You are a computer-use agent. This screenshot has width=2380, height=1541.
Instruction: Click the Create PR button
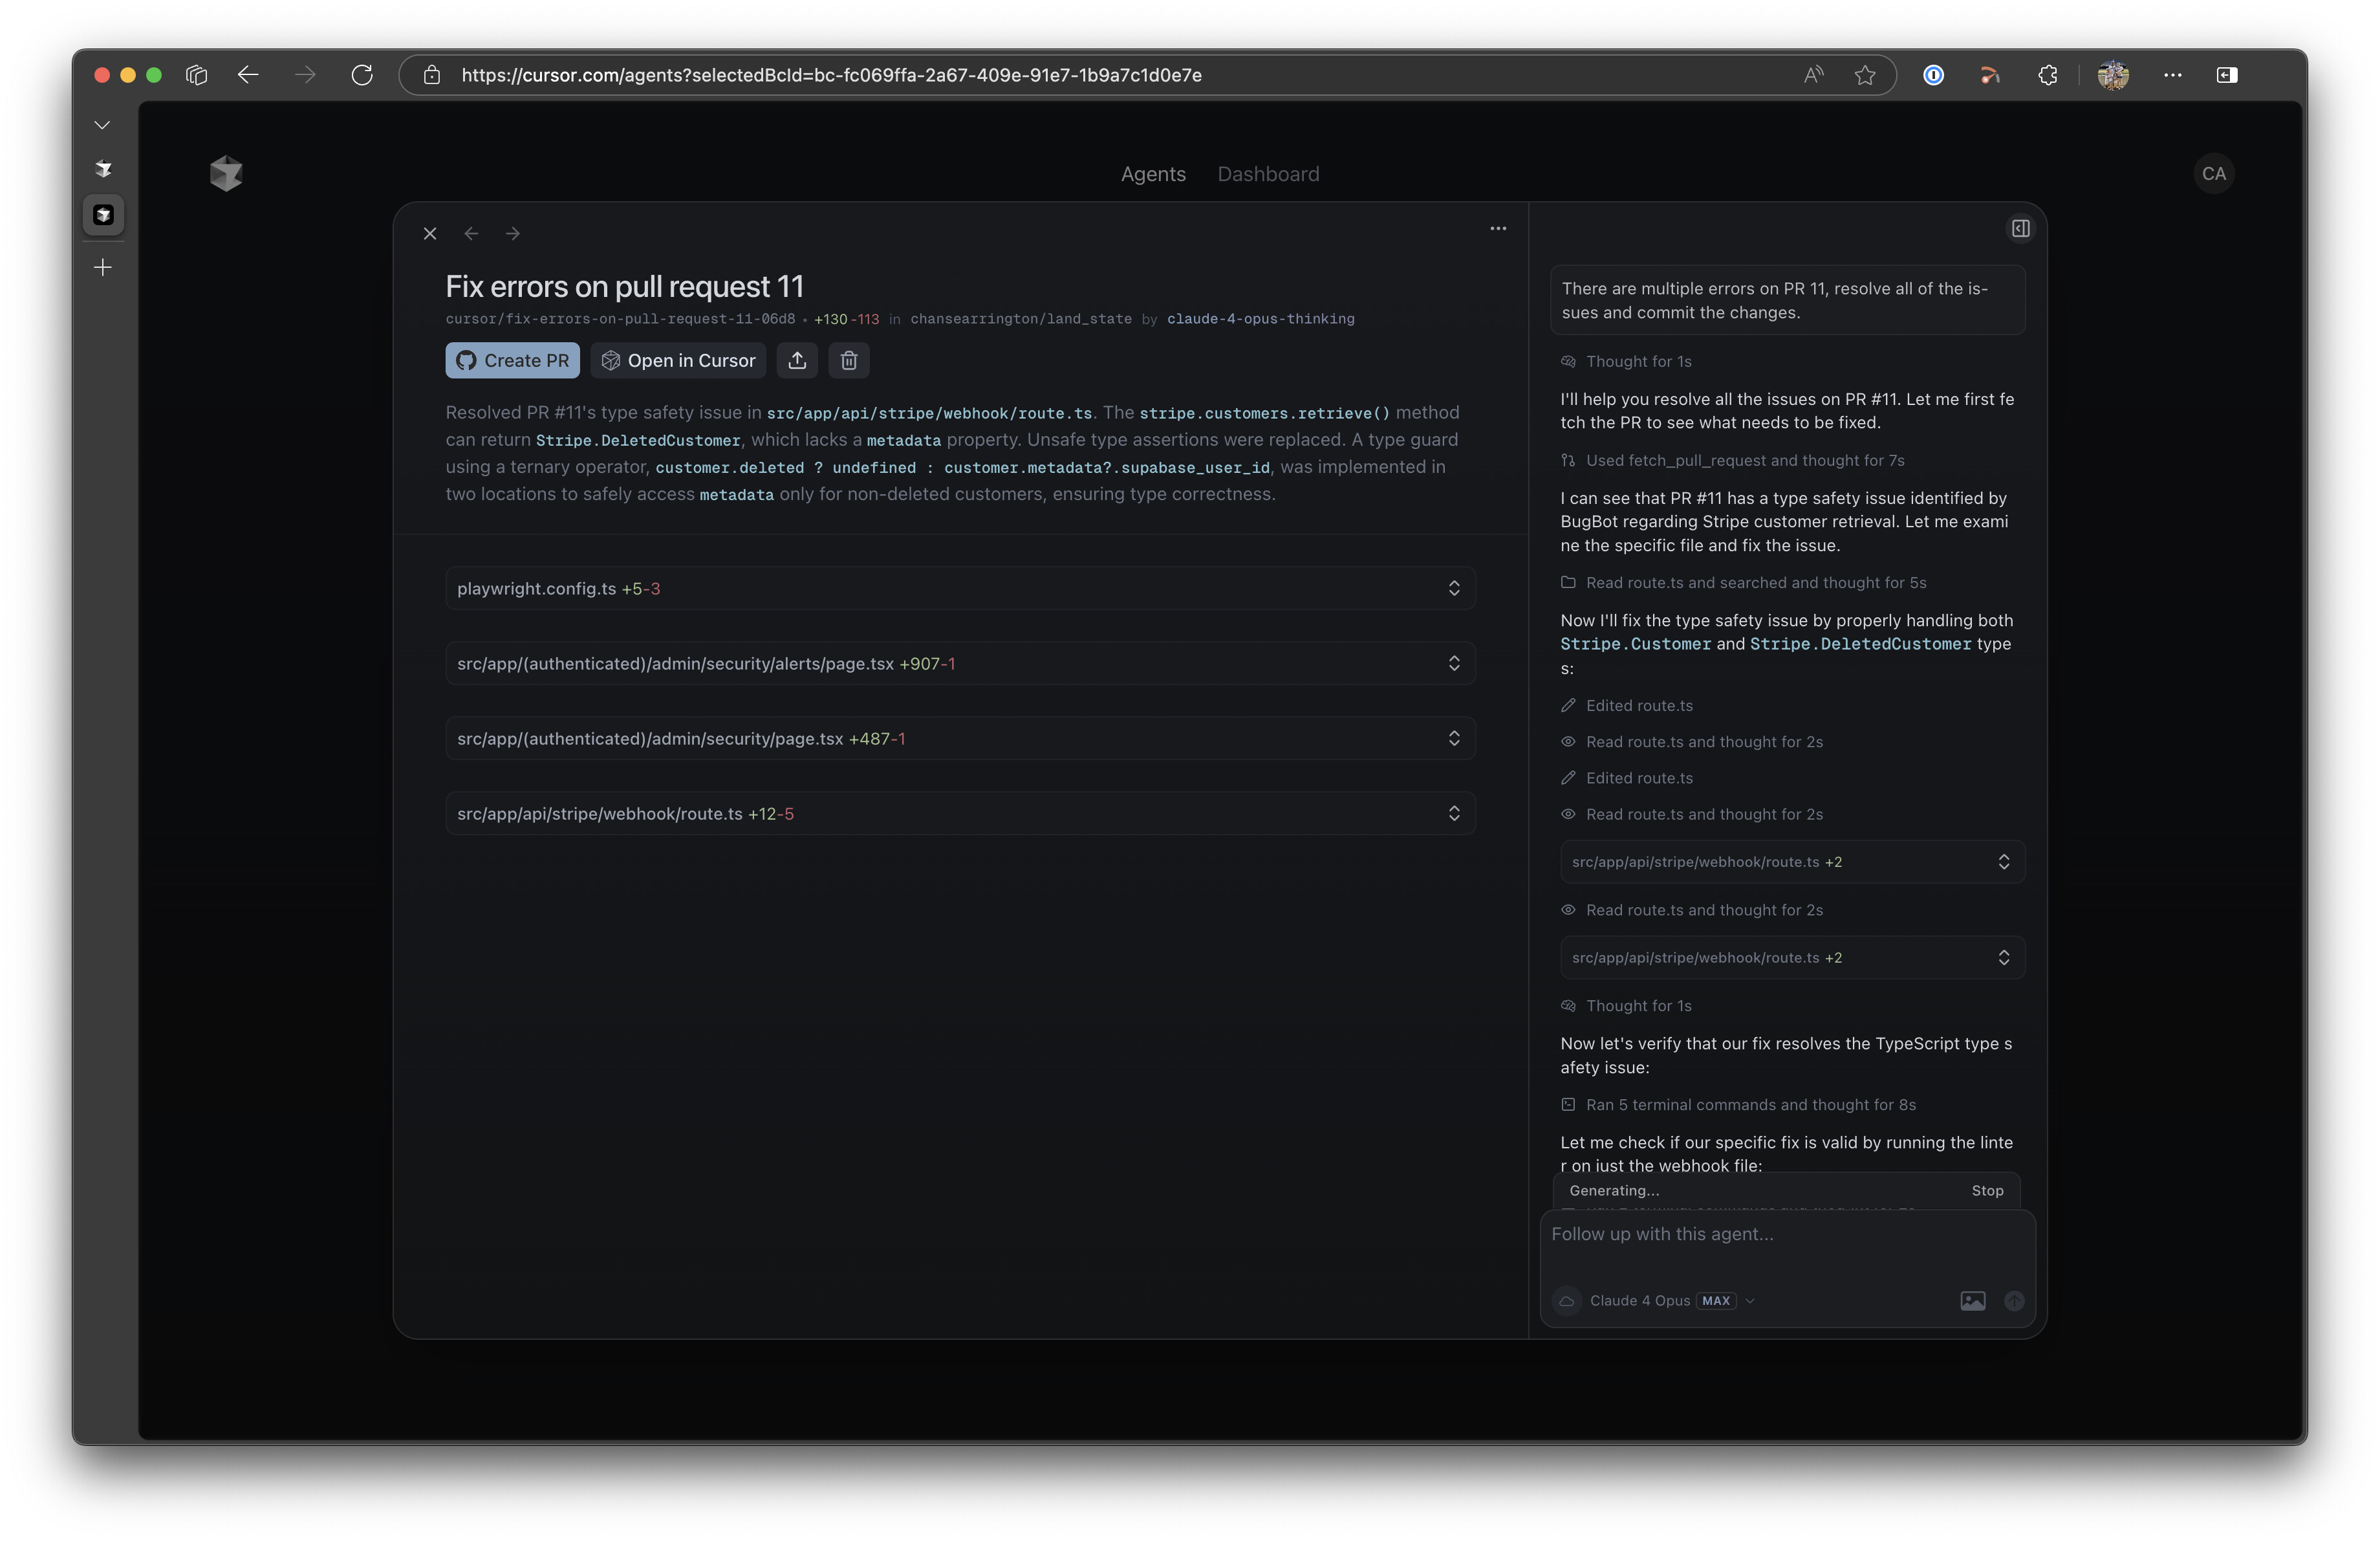[x=512, y=360]
